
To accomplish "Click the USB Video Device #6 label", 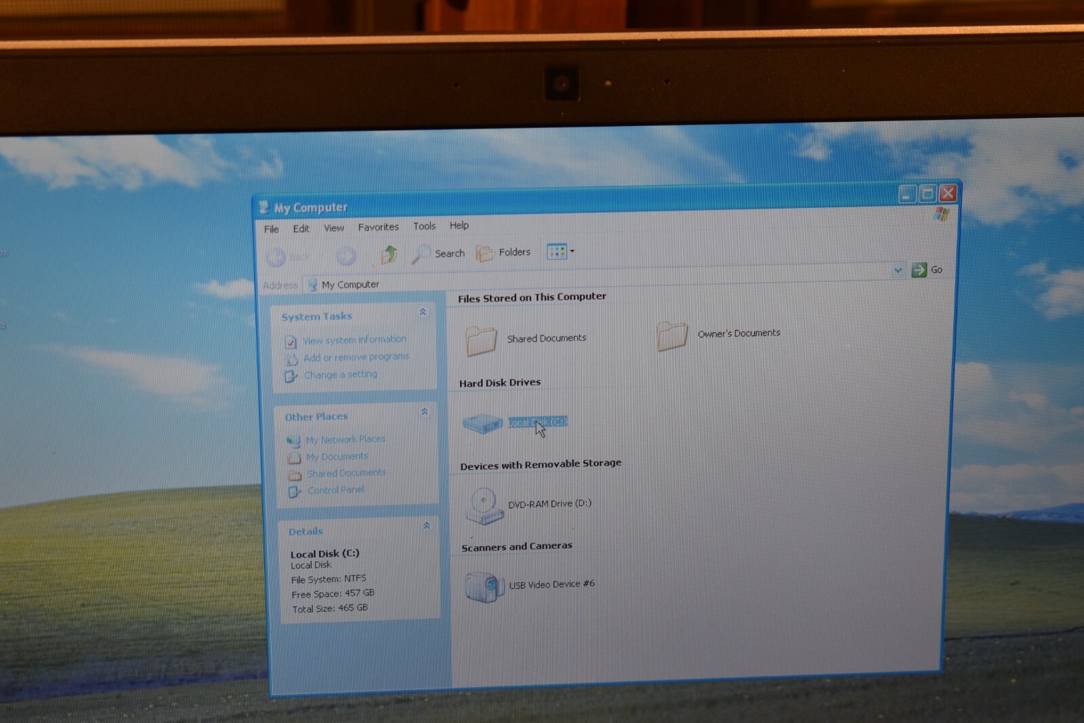I will point(552,584).
